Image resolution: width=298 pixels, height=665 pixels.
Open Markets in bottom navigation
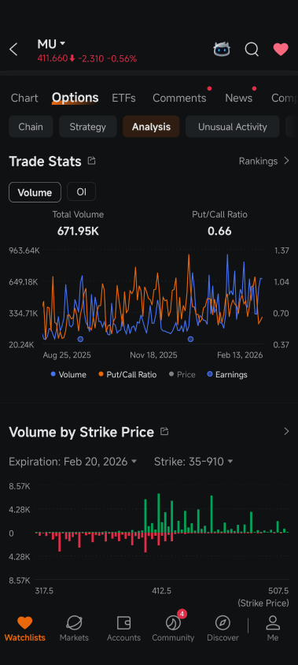point(74,629)
